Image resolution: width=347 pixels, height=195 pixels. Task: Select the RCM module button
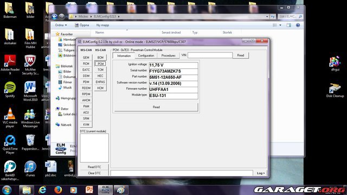(86, 64)
